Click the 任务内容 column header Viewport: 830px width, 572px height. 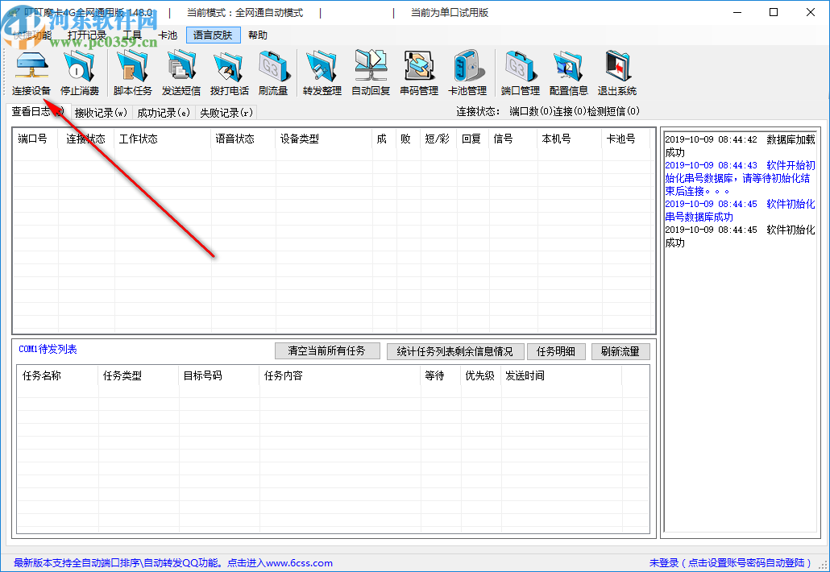coord(340,375)
